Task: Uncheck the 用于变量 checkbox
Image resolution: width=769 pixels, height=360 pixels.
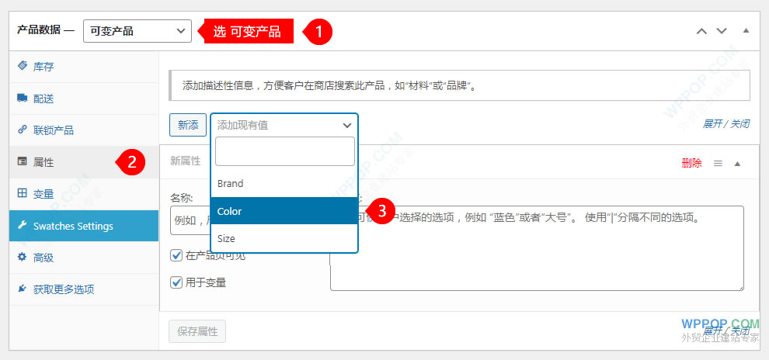Action: tap(176, 282)
